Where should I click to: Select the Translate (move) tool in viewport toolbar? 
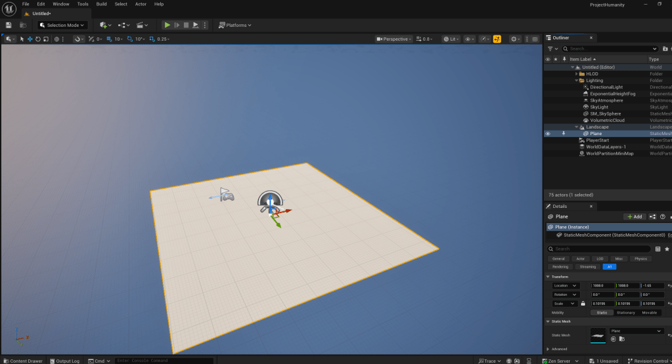30,39
